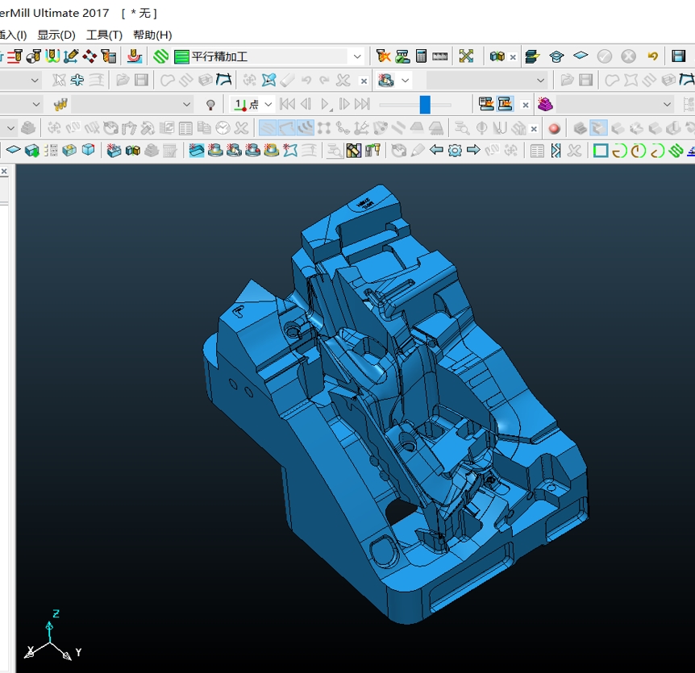Click the go to end playback button
695x673 pixels.
pos(362,104)
